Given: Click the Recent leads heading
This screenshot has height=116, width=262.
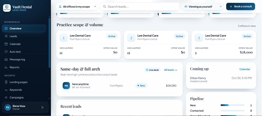Looking at the screenshot, I should pyautogui.click(x=71, y=106).
